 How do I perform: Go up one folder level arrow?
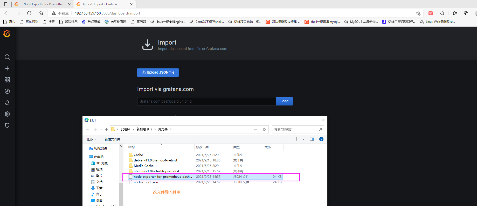pyautogui.click(x=107, y=129)
